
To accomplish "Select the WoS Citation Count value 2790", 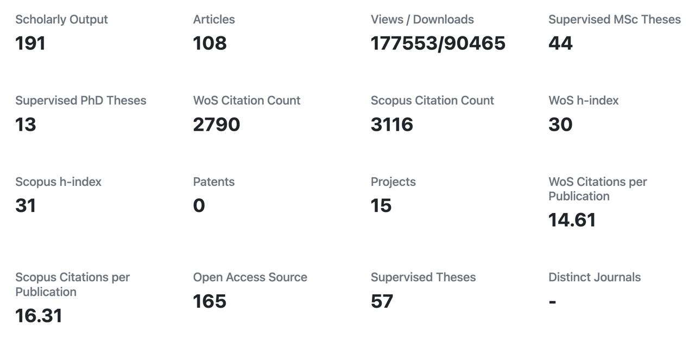I will click(x=216, y=125).
